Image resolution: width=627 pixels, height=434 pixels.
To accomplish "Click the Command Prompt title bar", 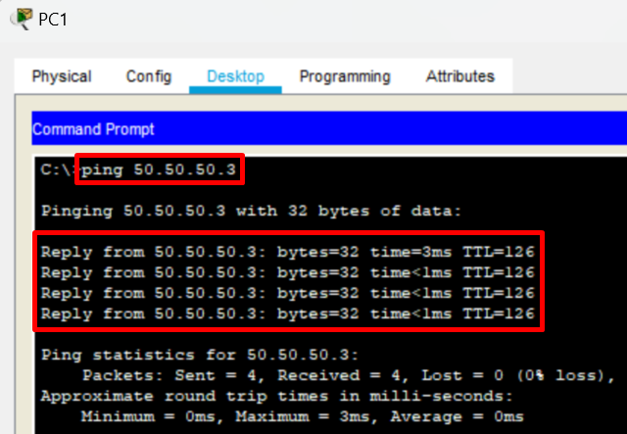I will click(x=329, y=128).
